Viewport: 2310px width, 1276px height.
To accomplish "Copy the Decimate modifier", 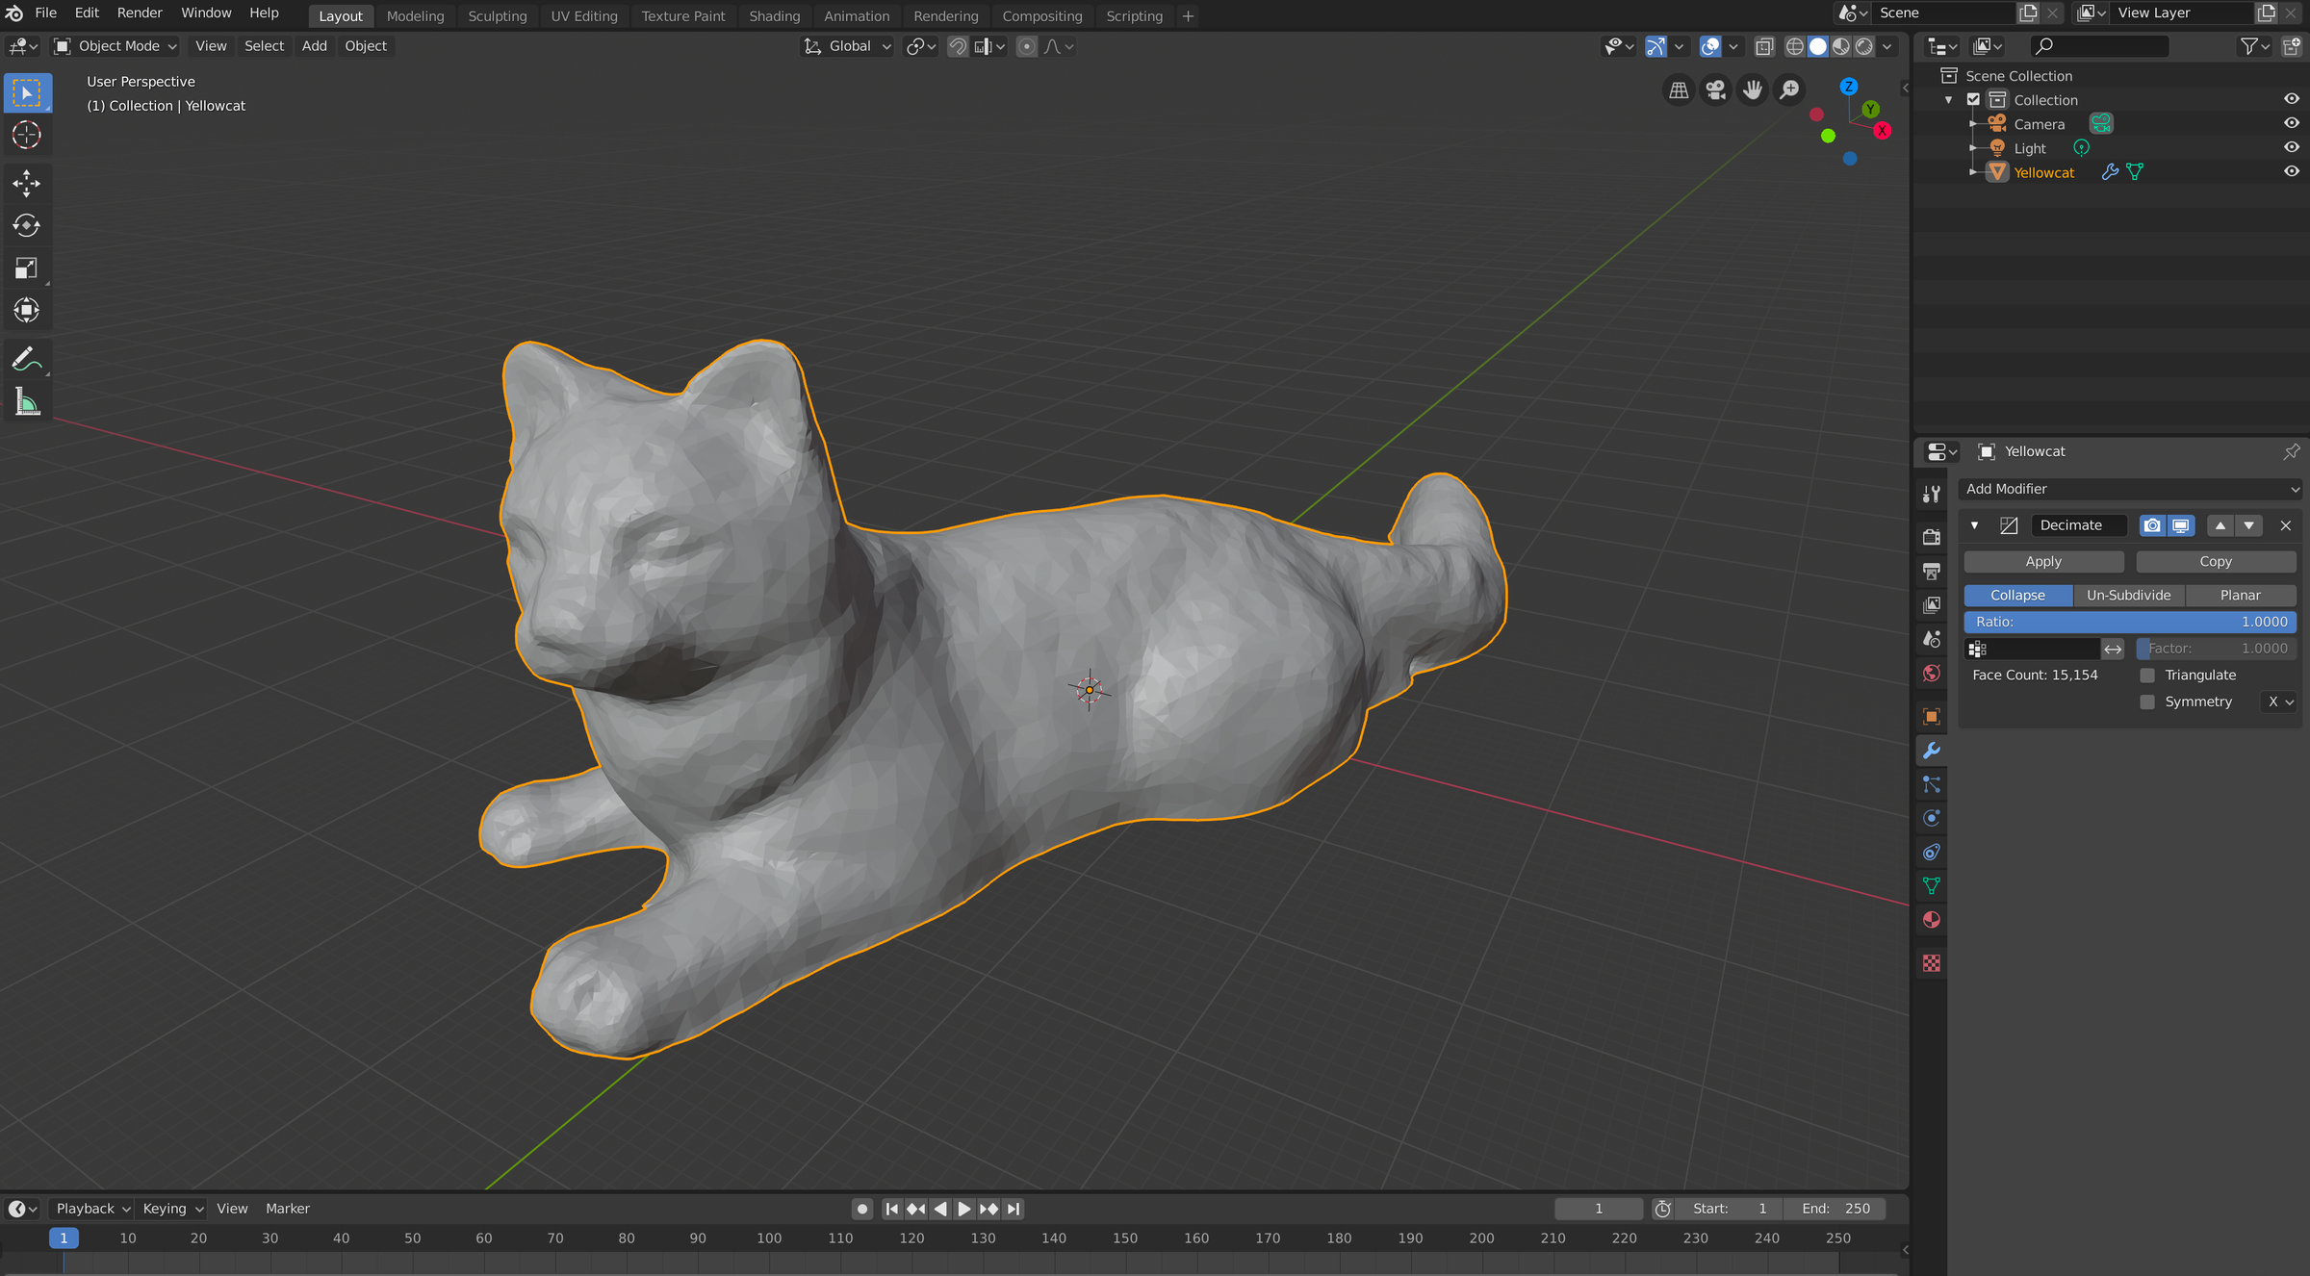I will point(2216,561).
